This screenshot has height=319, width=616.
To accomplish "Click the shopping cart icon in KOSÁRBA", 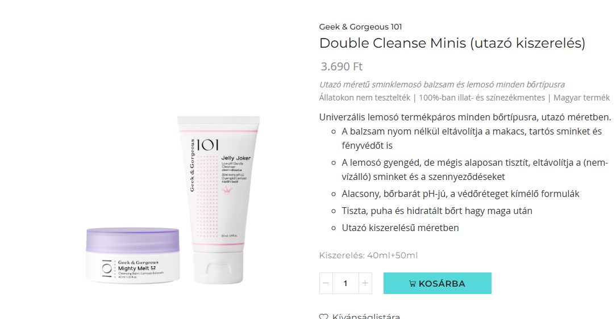I will 412,284.
